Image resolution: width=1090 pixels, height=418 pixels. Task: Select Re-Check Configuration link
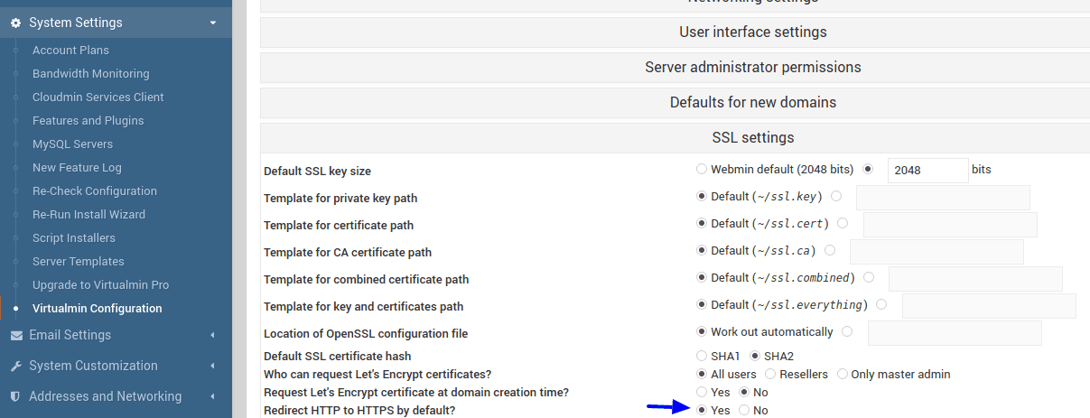click(95, 191)
